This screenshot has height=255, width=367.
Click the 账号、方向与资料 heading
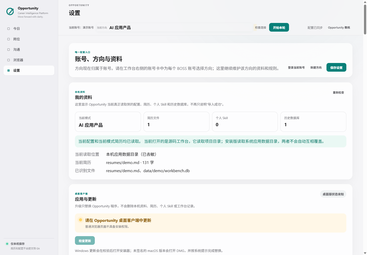click(x=99, y=59)
